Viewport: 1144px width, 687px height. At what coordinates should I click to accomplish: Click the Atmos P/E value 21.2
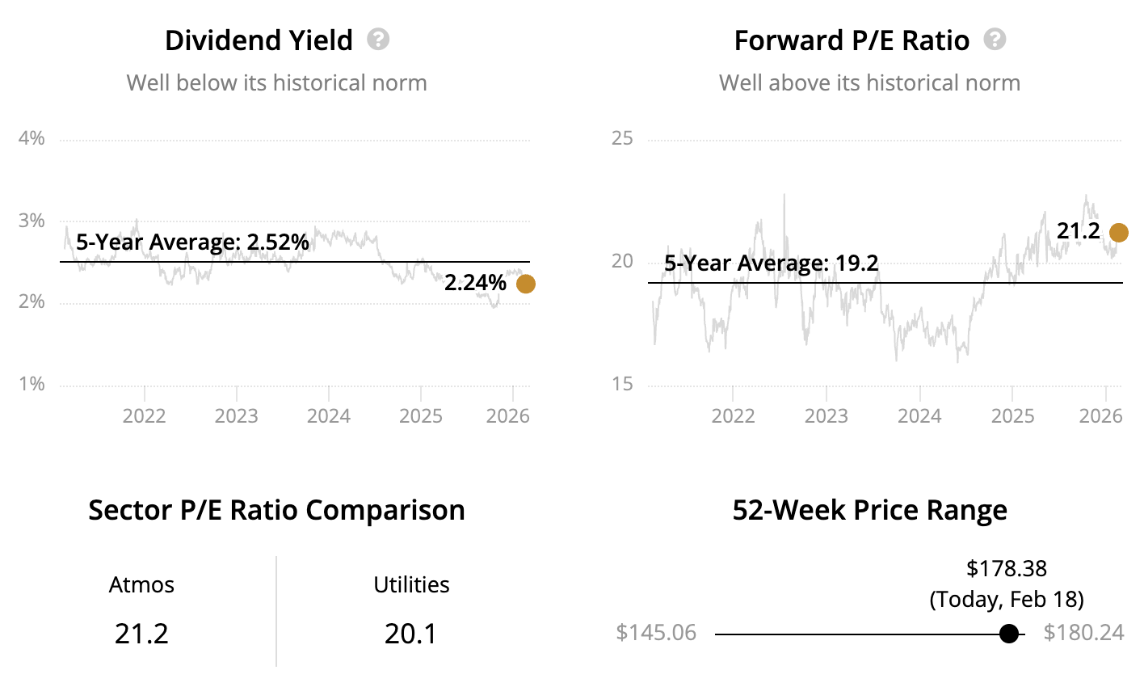pyautogui.click(x=141, y=634)
